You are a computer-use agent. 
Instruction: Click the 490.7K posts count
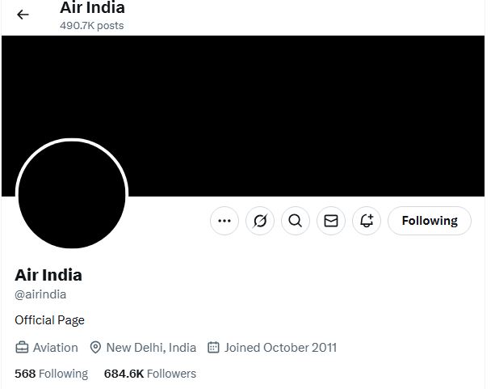tap(91, 25)
